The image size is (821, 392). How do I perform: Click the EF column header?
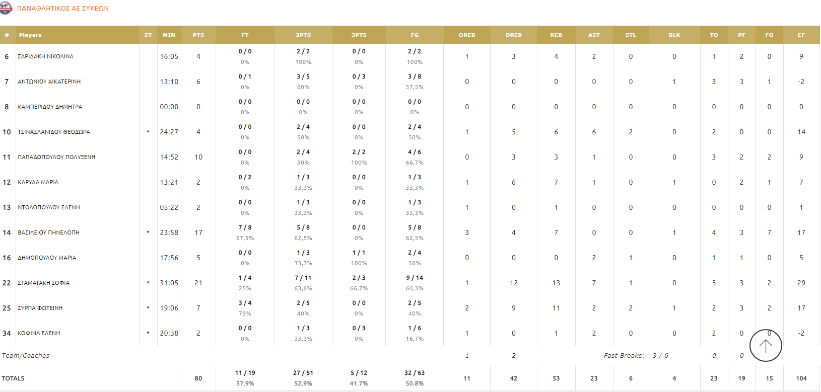801,35
